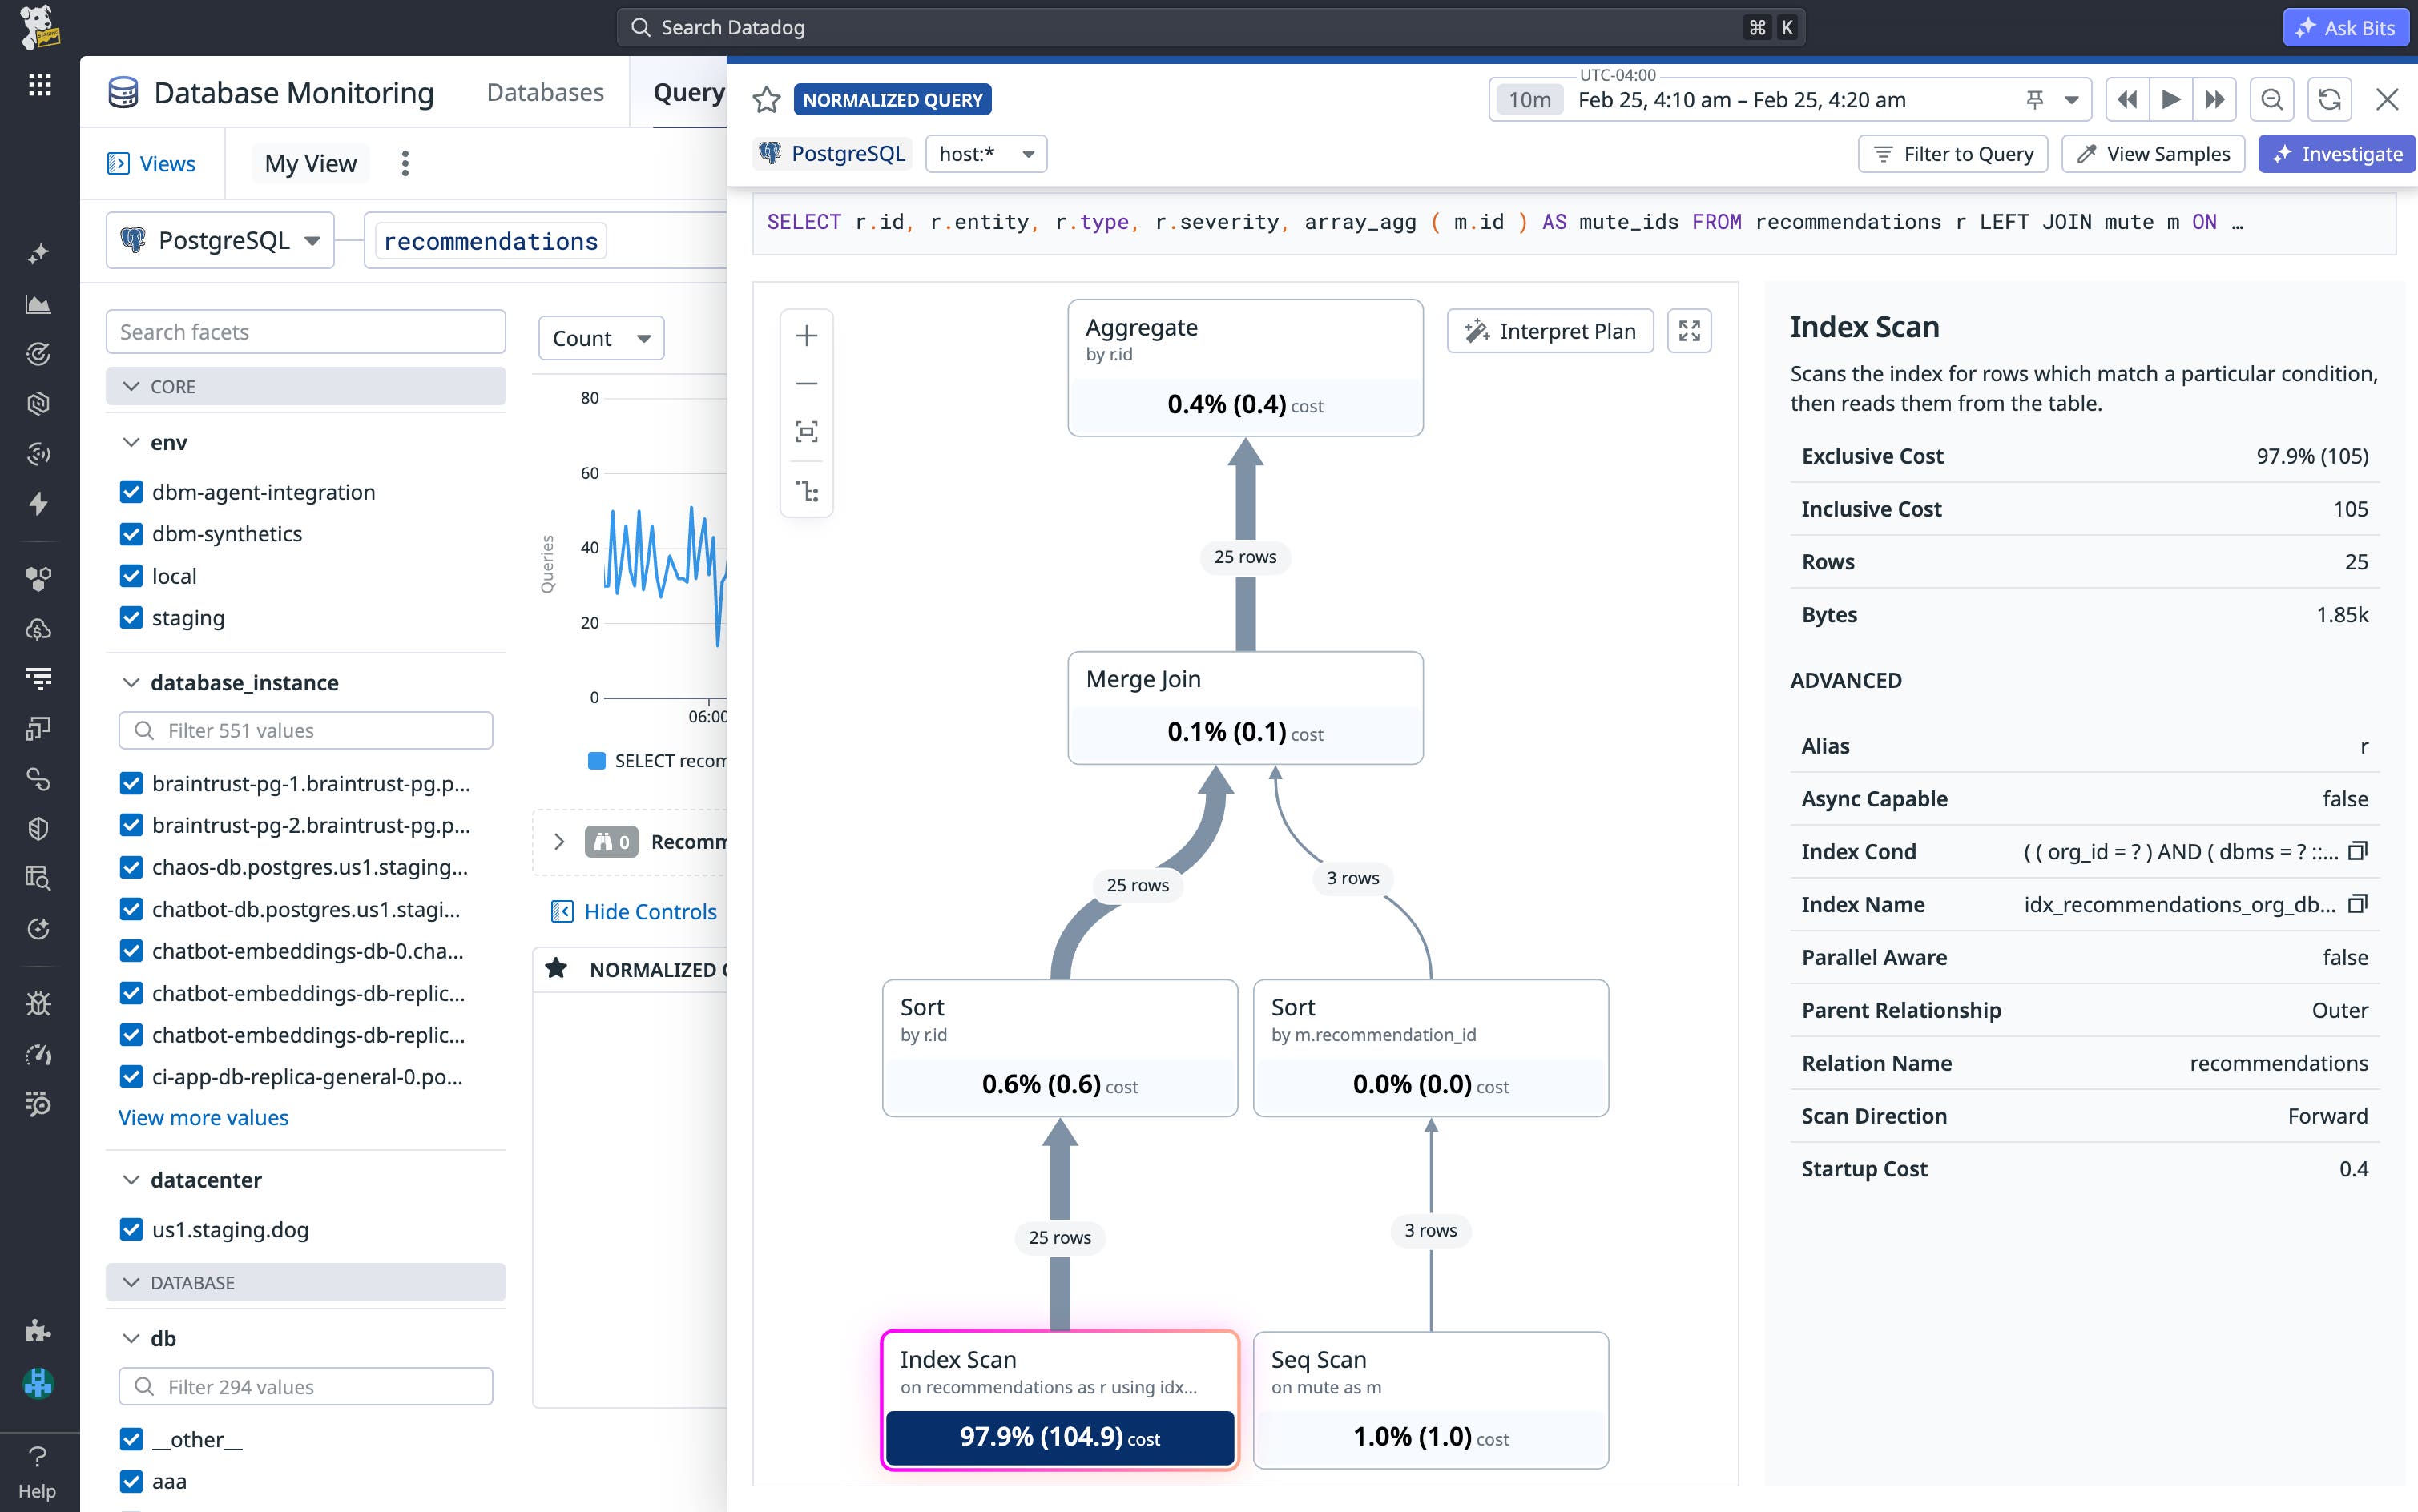Open the Ask Bits assistant
The image size is (2418, 1512).
click(2345, 27)
